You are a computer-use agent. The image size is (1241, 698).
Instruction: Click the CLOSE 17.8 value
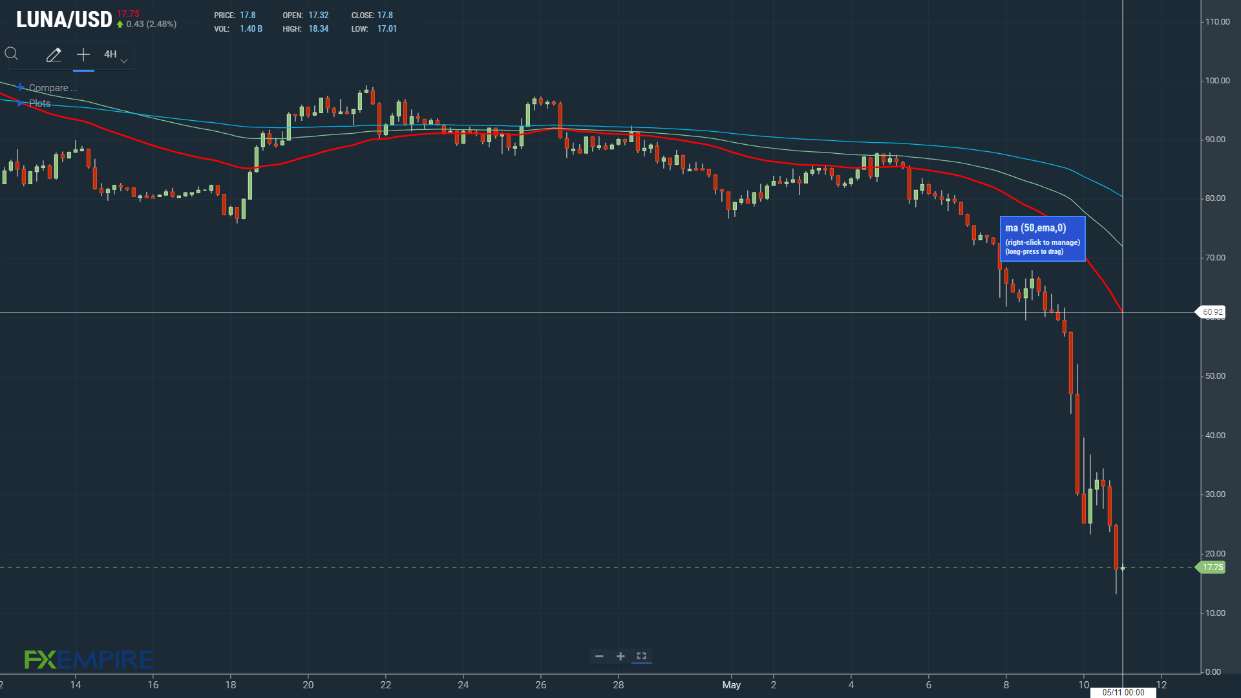point(385,16)
